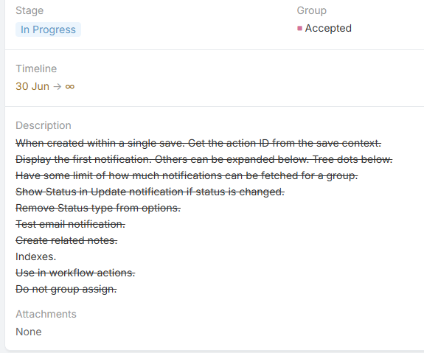Click the arrow icon in the timeline range
This screenshot has width=424, height=353.
58,86
